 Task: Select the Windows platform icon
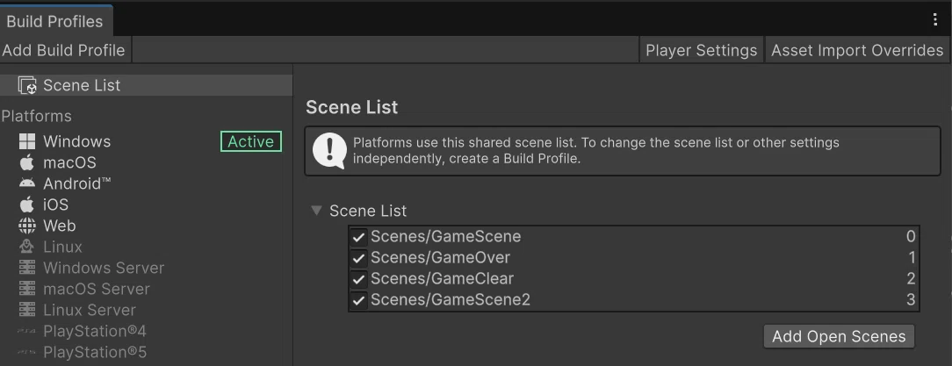click(x=27, y=141)
